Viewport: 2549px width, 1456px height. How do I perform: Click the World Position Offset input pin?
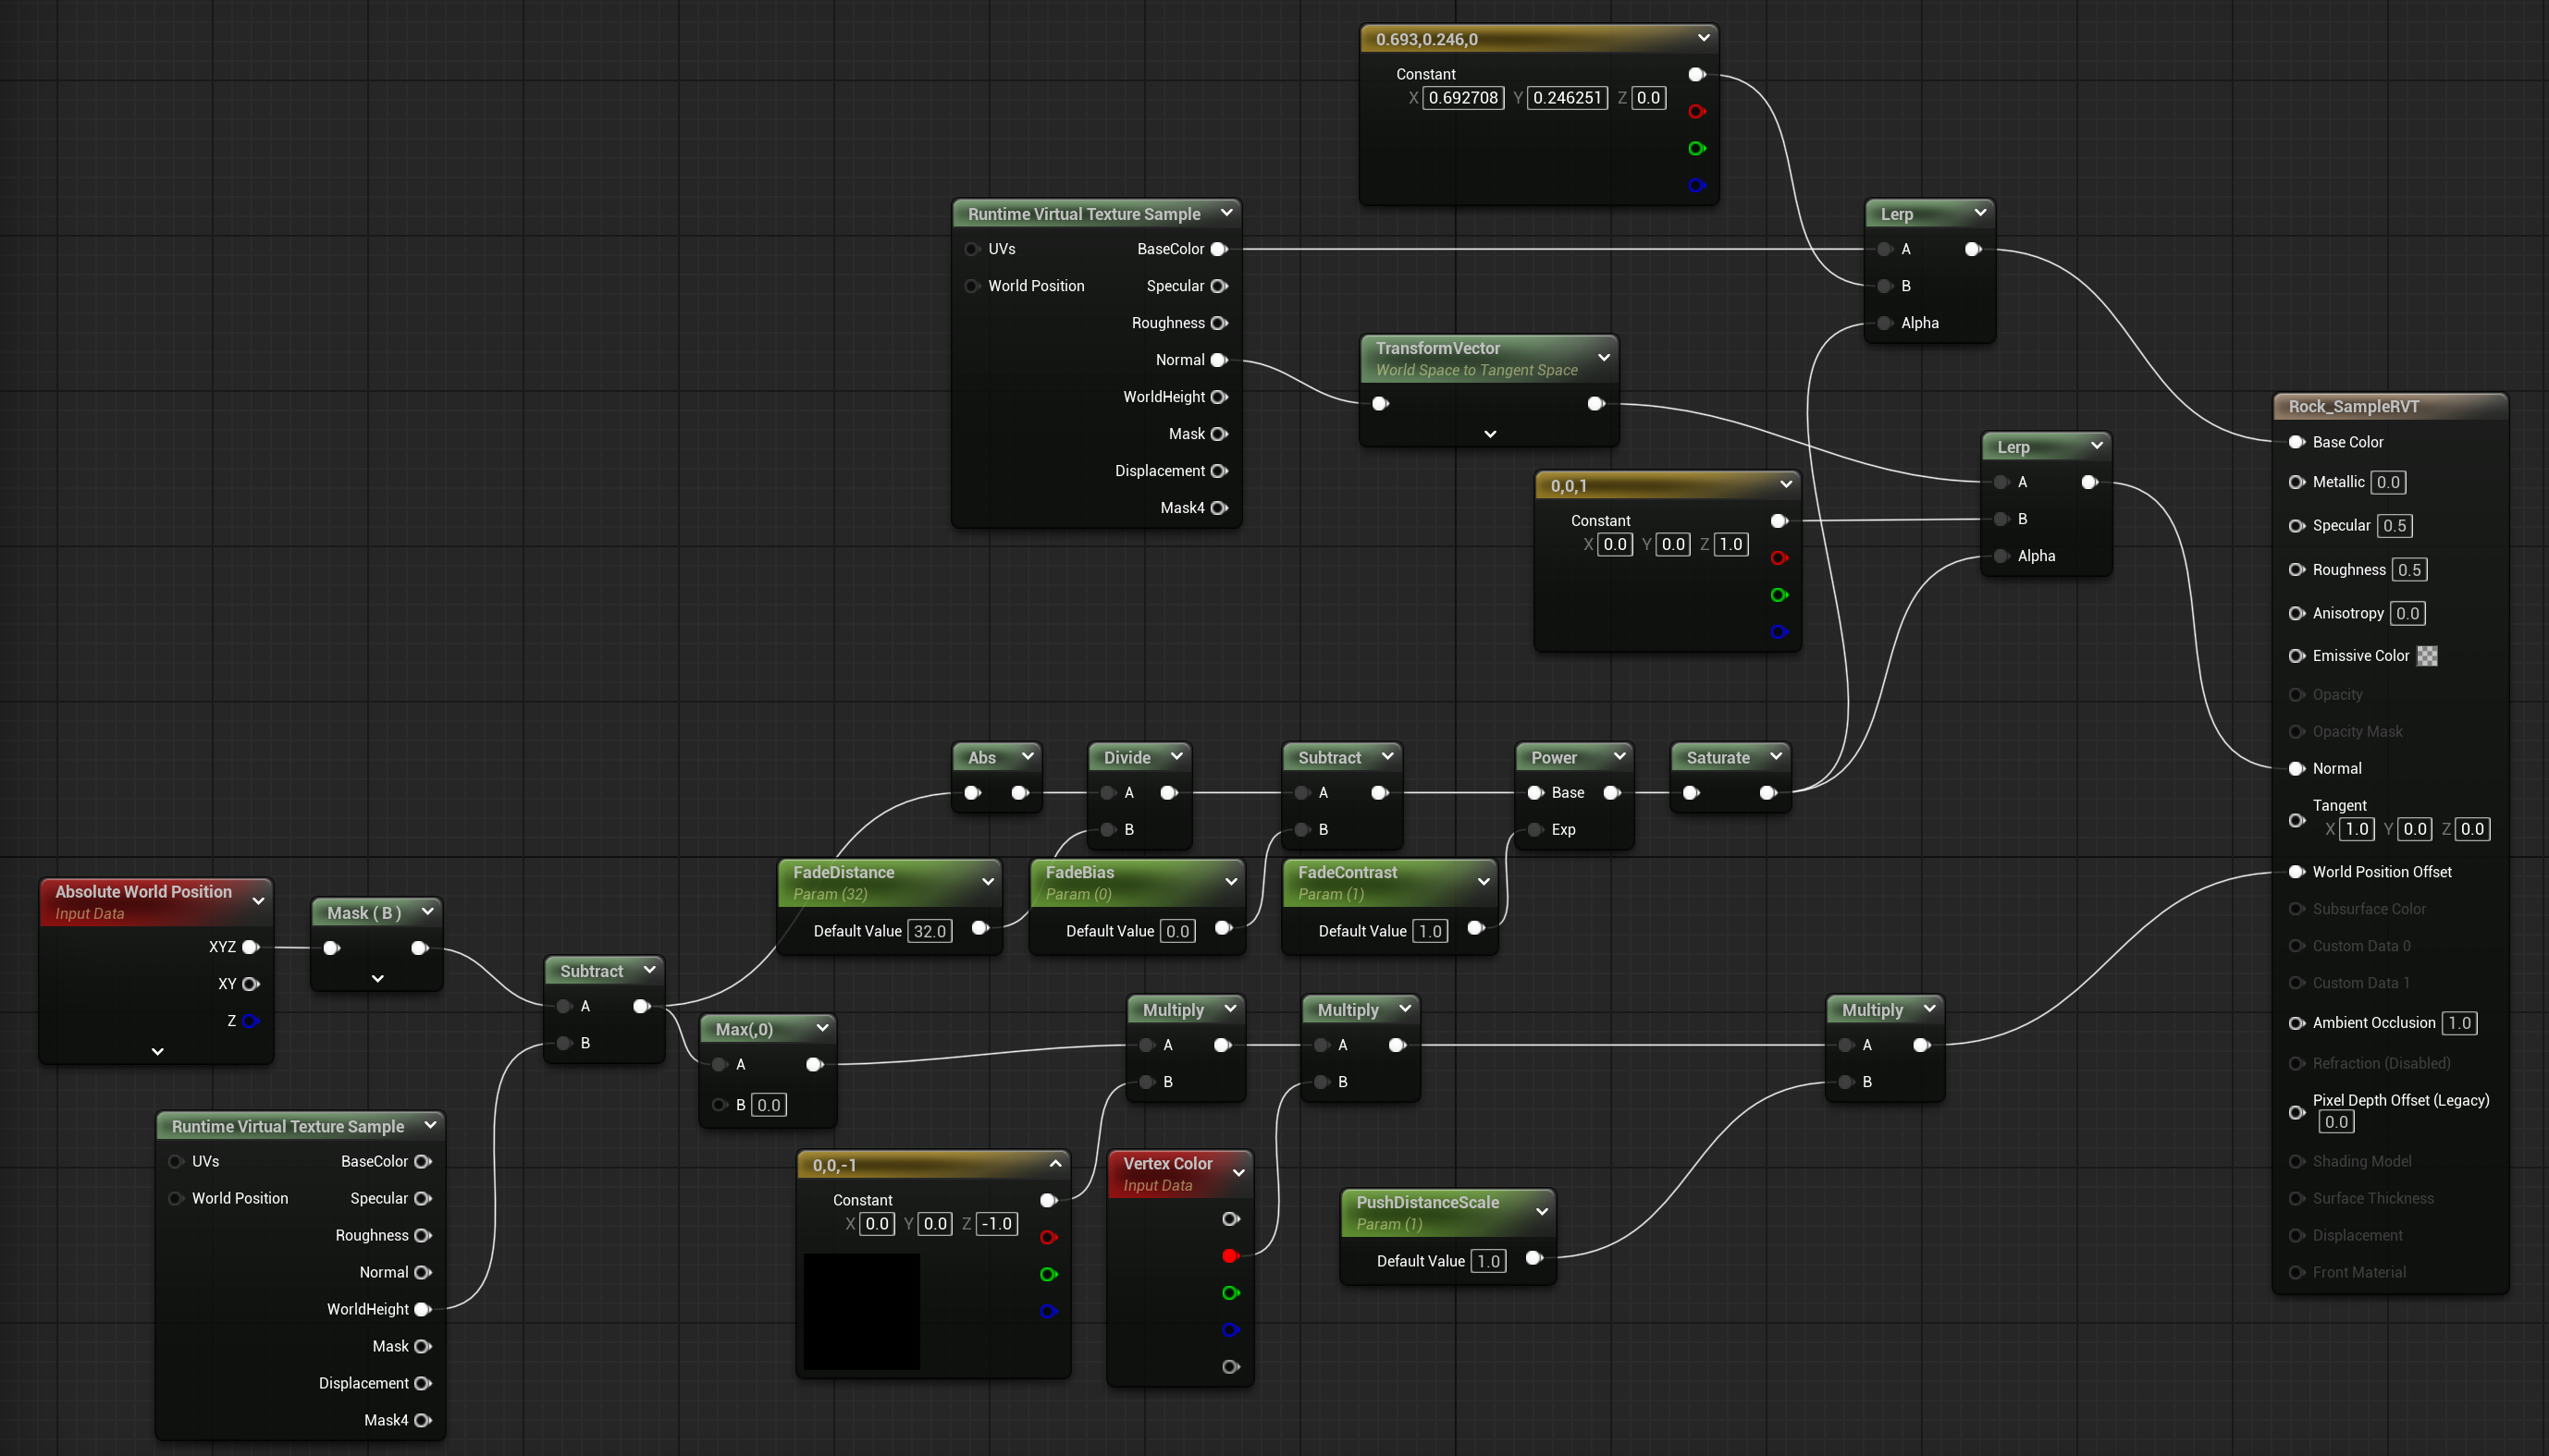pos(2297,872)
